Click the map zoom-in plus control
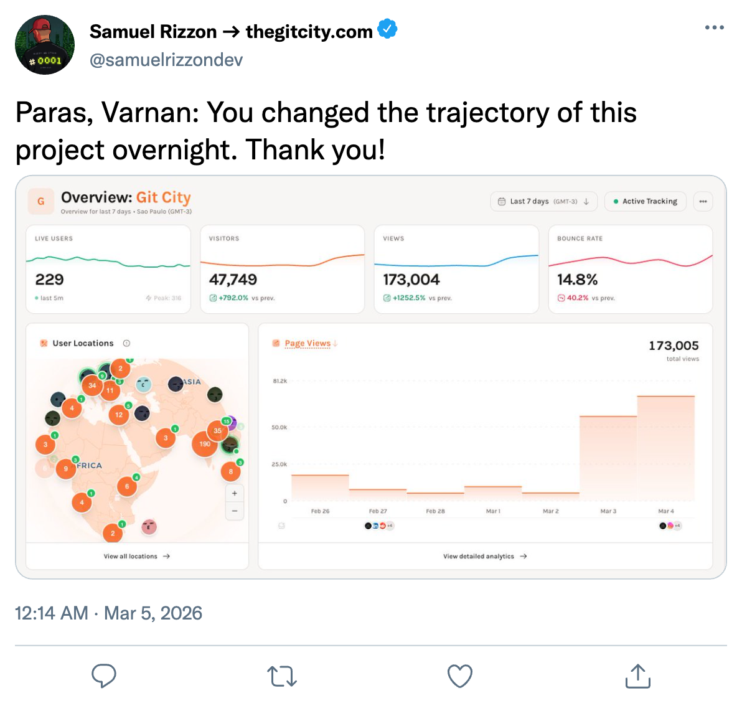 tap(235, 492)
